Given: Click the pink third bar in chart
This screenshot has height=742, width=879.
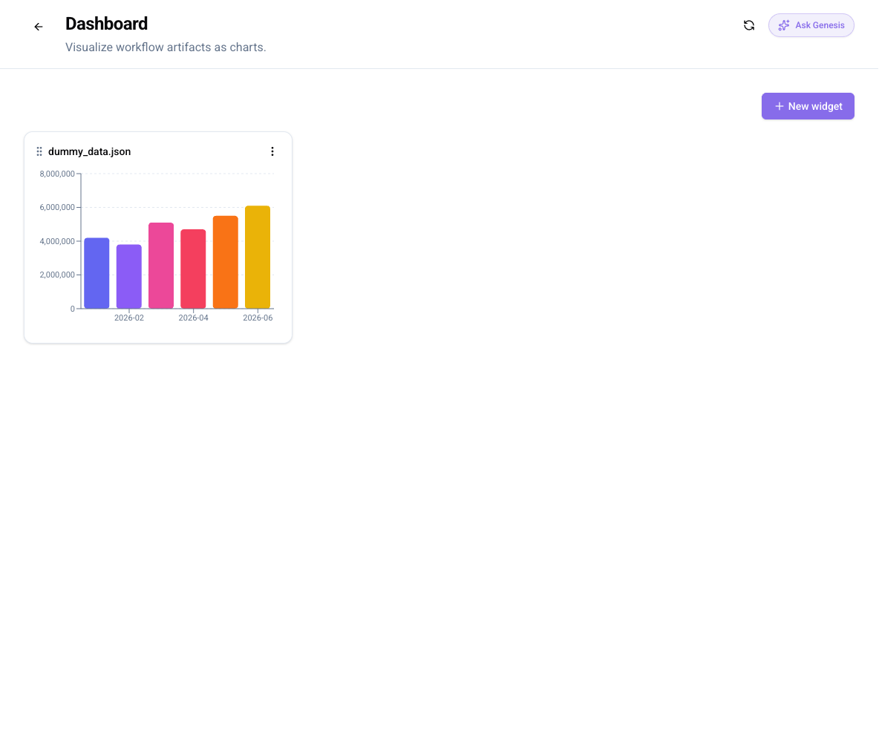Looking at the screenshot, I should click(x=161, y=266).
